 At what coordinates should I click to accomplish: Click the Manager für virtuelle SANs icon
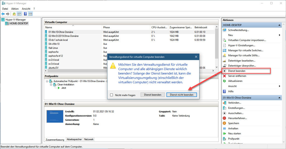pyautogui.click(x=225, y=55)
